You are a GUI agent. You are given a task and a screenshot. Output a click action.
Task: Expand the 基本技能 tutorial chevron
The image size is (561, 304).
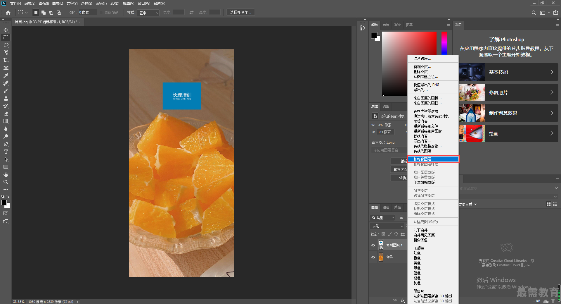pos(552,72)
